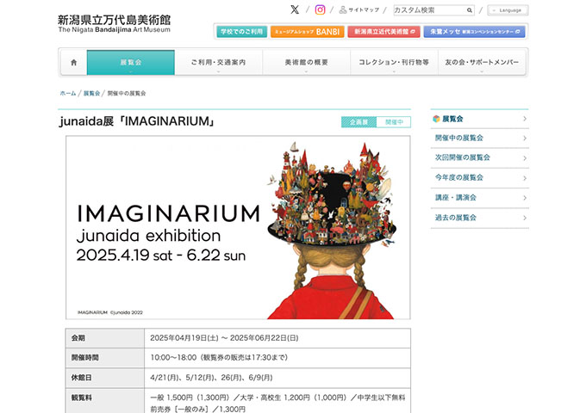Open sidebar 過去の展覧会 link

pyautogui.click(x=456, y=218)
